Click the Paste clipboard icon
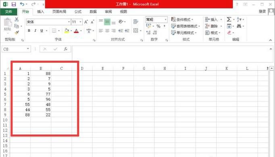This screenshot has height=157, width=275. click(8, 23)
